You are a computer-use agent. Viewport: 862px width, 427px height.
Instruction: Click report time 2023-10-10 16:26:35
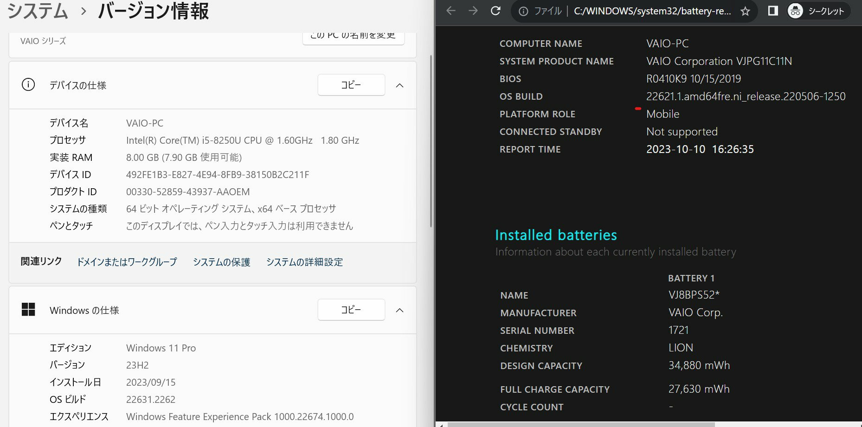(x=700, y=149)
